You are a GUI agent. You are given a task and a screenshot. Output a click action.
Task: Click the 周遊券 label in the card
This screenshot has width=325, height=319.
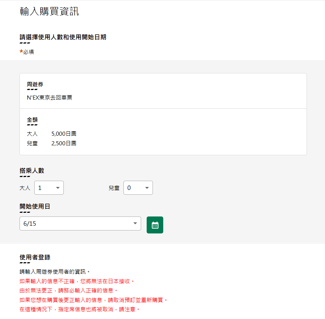(x=35, y=84)
